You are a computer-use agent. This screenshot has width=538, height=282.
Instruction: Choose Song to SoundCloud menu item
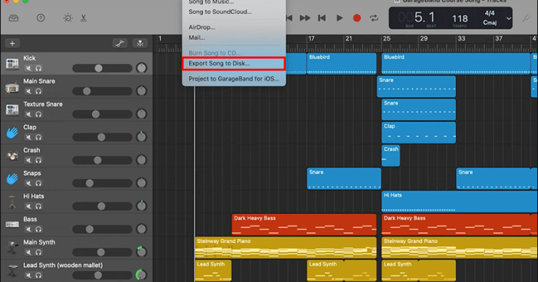pyautogui.click(x=220, y=12)
